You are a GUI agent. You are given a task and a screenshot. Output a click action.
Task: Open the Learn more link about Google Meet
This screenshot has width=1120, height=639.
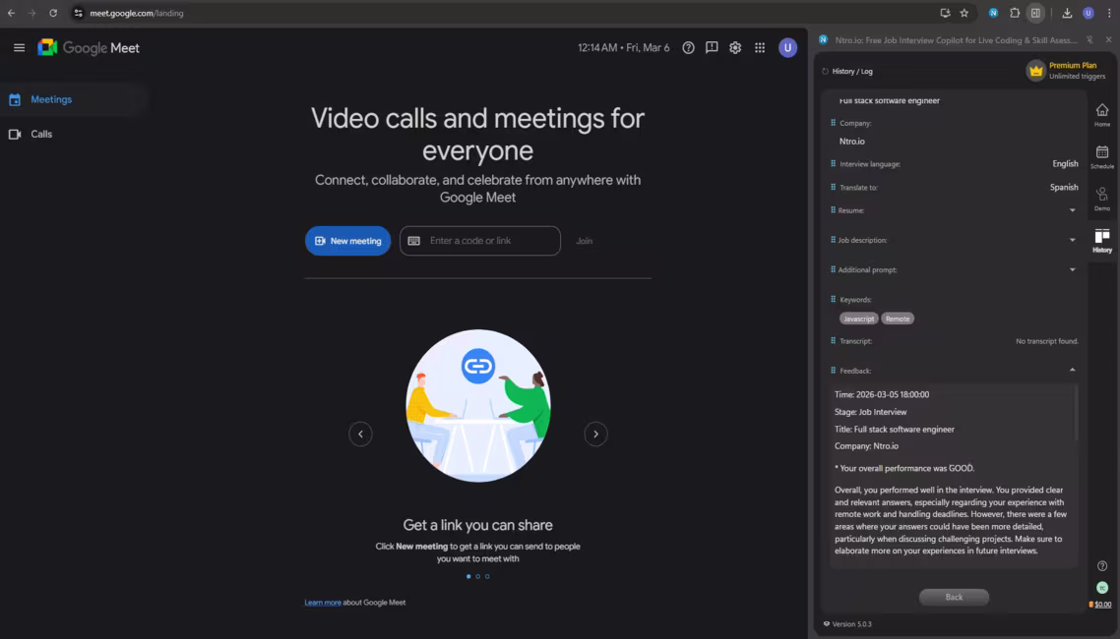pyautogui.click(x=322, y=603)
